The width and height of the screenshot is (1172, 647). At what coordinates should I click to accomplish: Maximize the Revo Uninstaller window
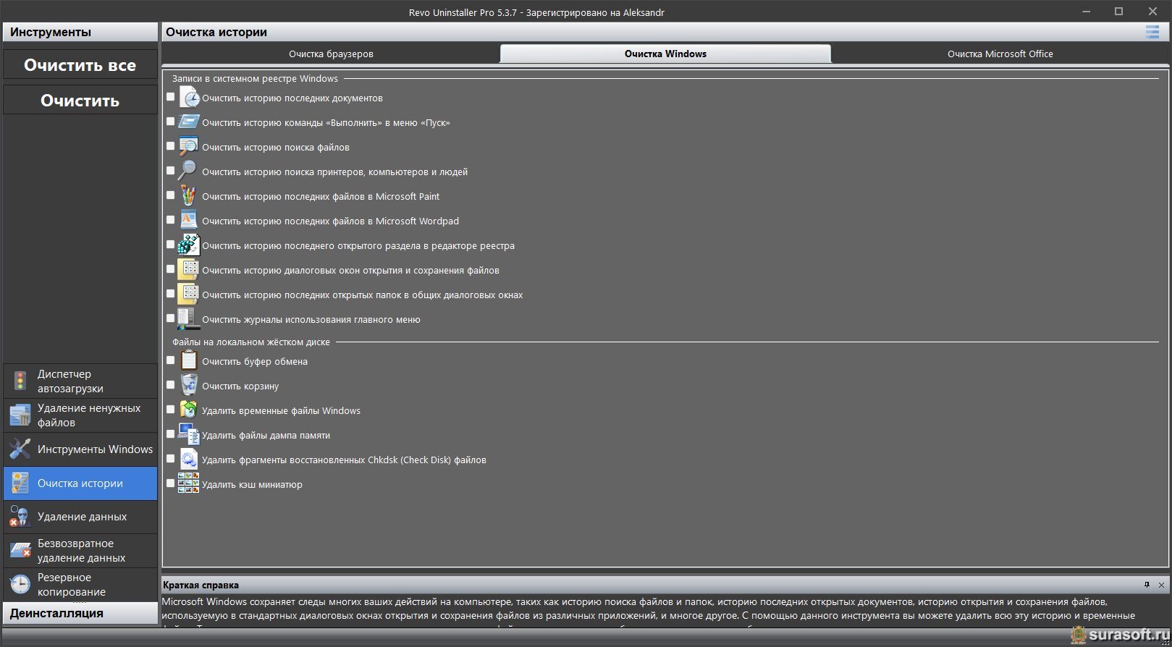point(1118,11)
